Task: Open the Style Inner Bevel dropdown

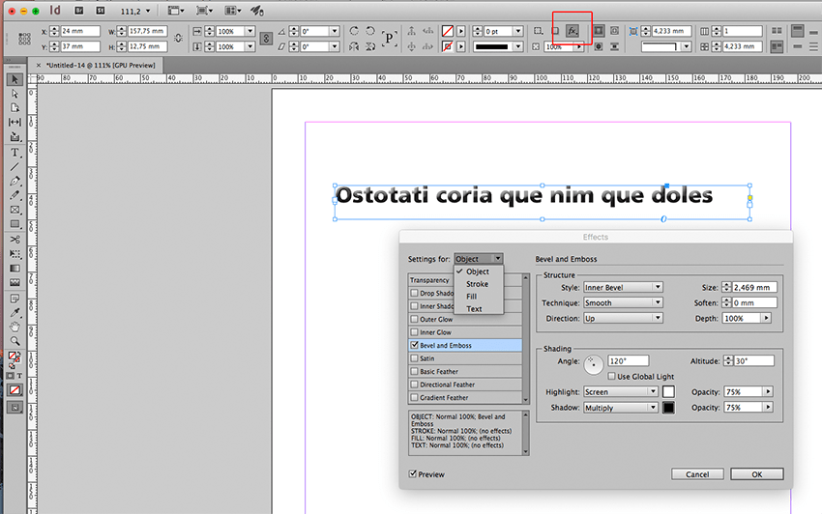Action: point(623,287)
